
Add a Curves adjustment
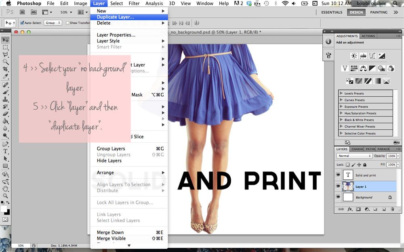coord(372,56)
